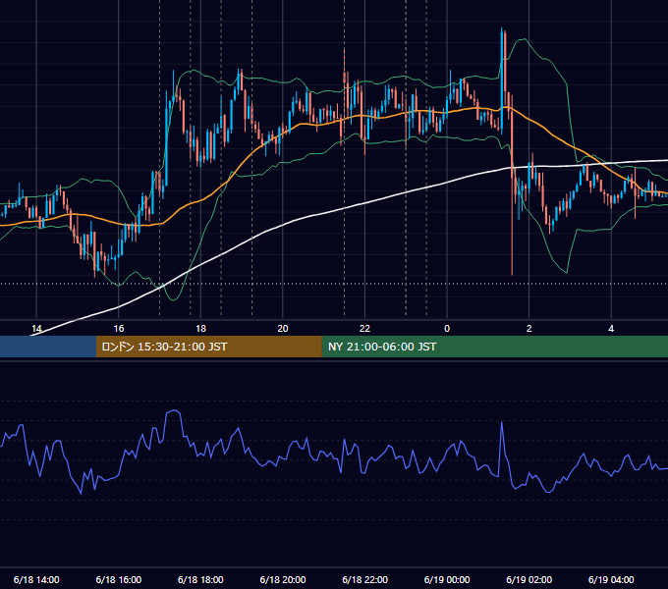Viewport: 668px width, 589px height.
Task: Click the 6/19 02:00 date label
Action: tap(529, 579)
